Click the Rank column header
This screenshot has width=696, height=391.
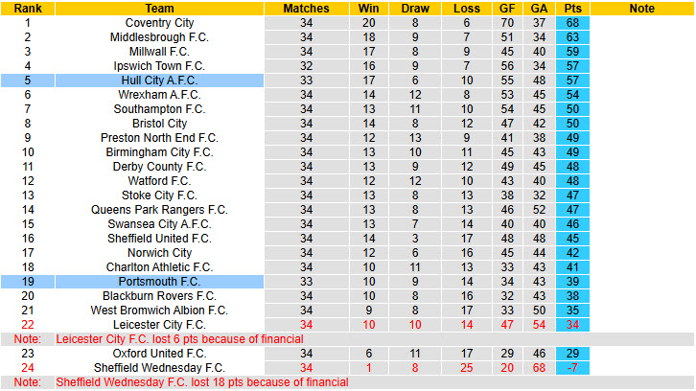28,8
